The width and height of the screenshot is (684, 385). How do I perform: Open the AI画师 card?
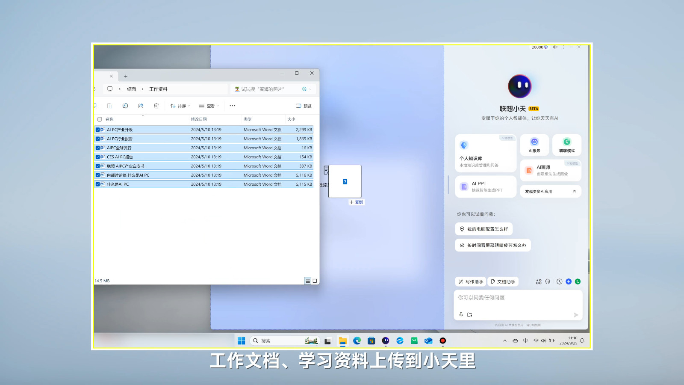pyautogui.click(x=551, y=170)
